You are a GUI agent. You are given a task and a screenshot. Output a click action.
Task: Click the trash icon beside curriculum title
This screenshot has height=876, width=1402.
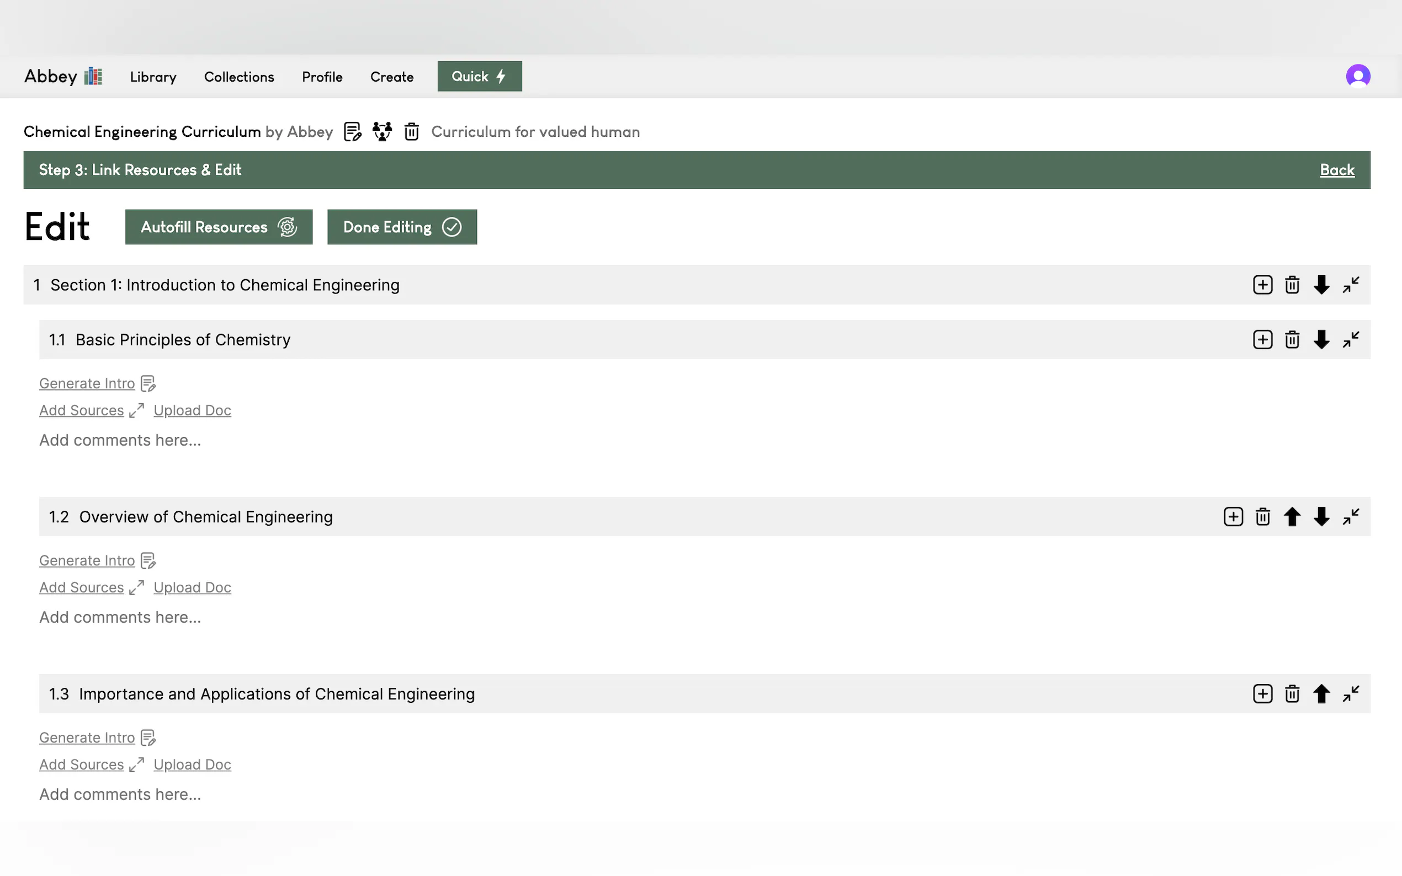pos(412,131)
